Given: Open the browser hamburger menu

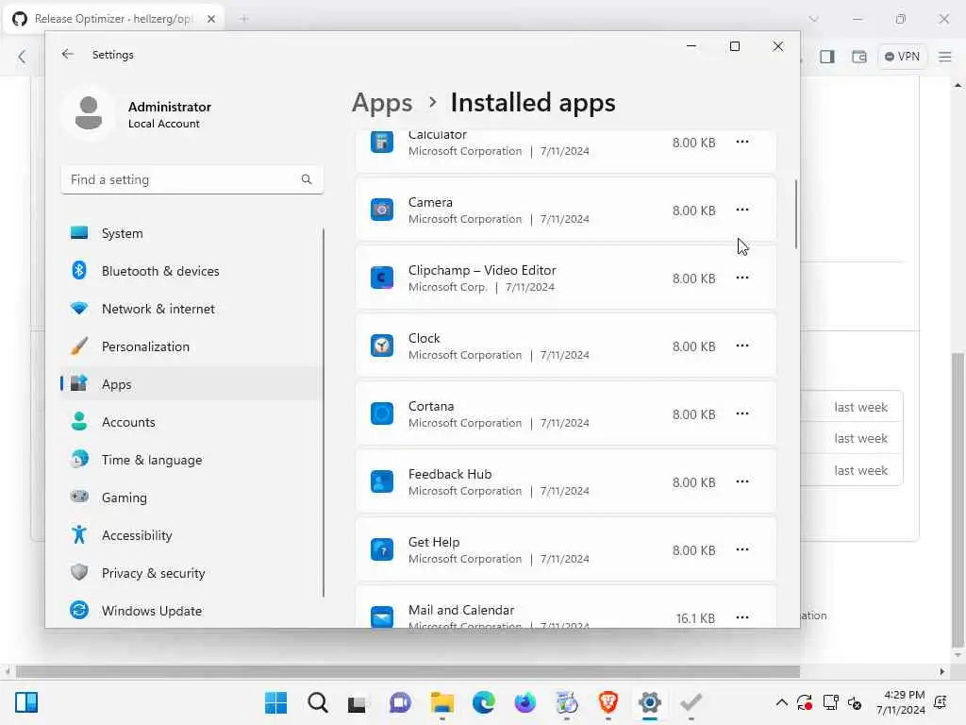Looking at the screenshot, I should click(945, 57).
